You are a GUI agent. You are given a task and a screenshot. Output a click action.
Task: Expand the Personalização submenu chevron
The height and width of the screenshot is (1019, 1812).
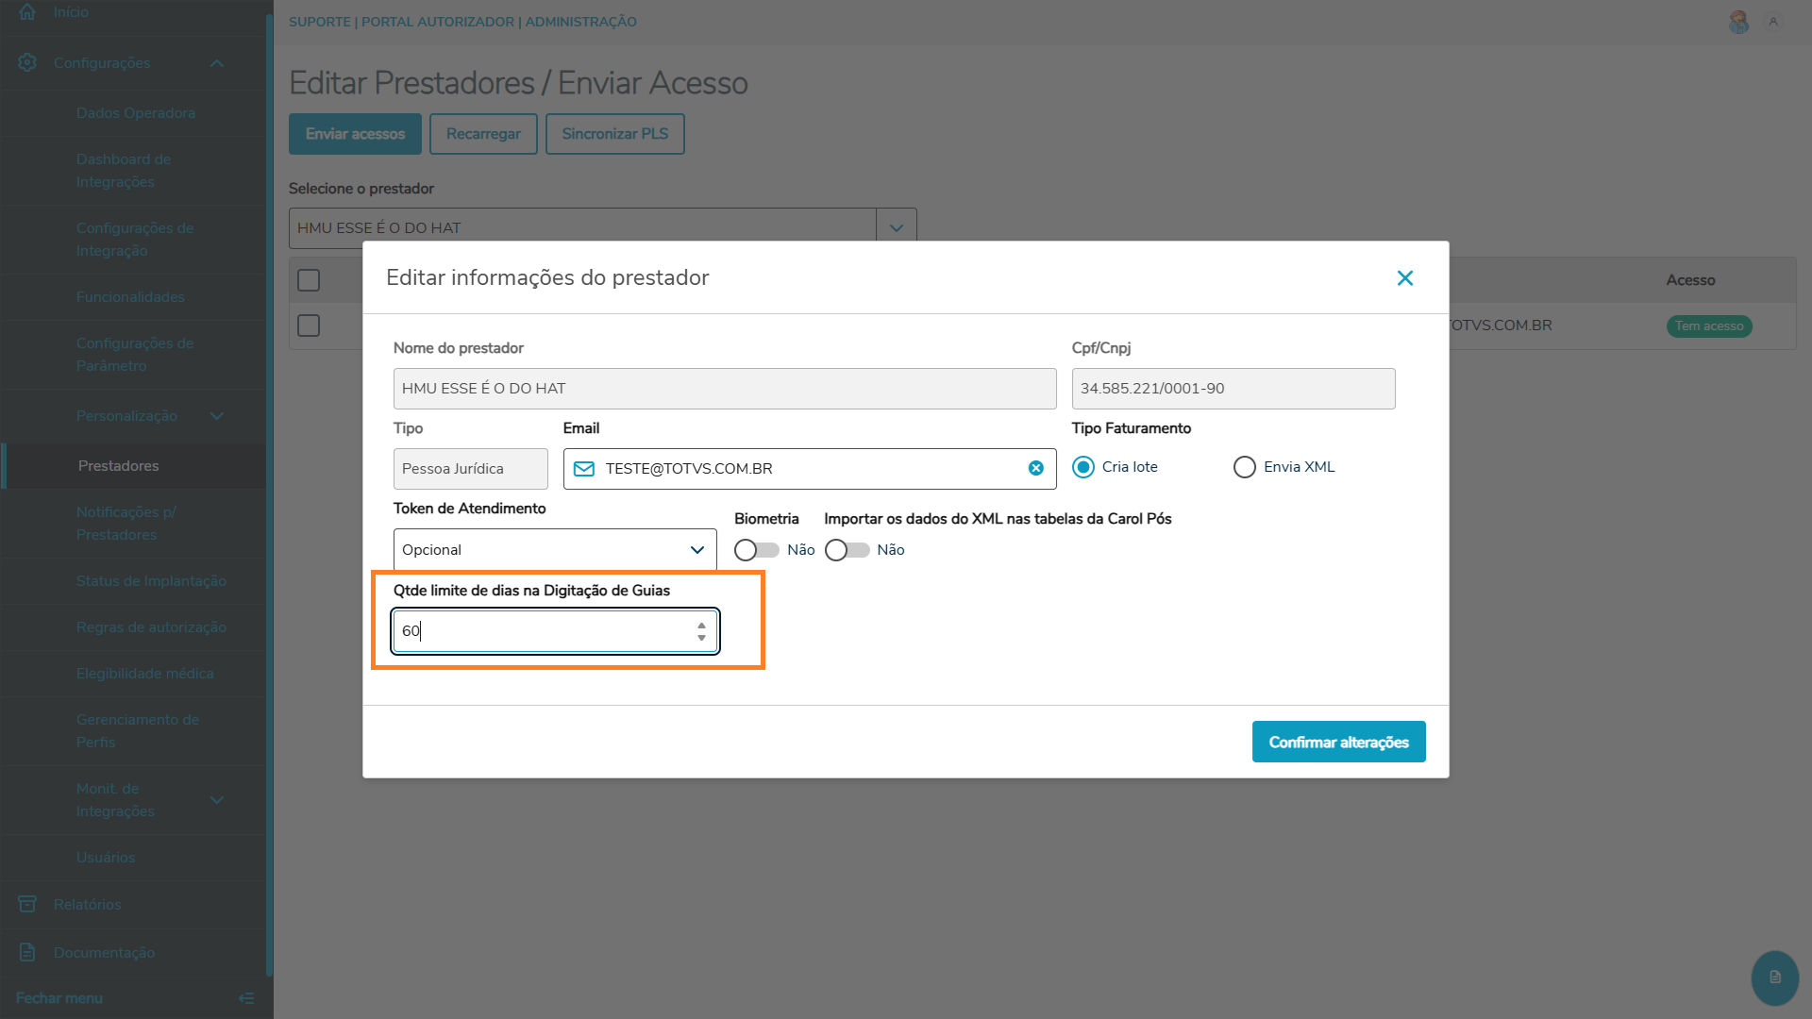pyautogui.click(x=217, y=416)
